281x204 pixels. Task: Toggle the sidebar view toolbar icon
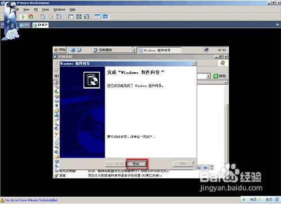coord(71,17)
